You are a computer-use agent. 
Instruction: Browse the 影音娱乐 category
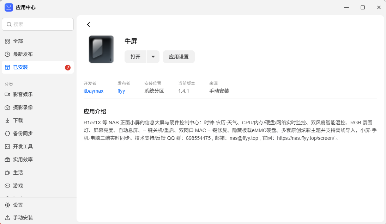click(x=38, y=94)
